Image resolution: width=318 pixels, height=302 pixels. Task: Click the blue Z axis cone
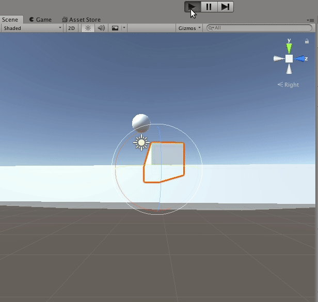pos(299,59)
